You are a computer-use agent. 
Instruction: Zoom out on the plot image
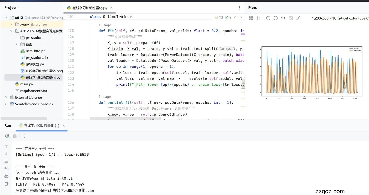tap(276, 18)
